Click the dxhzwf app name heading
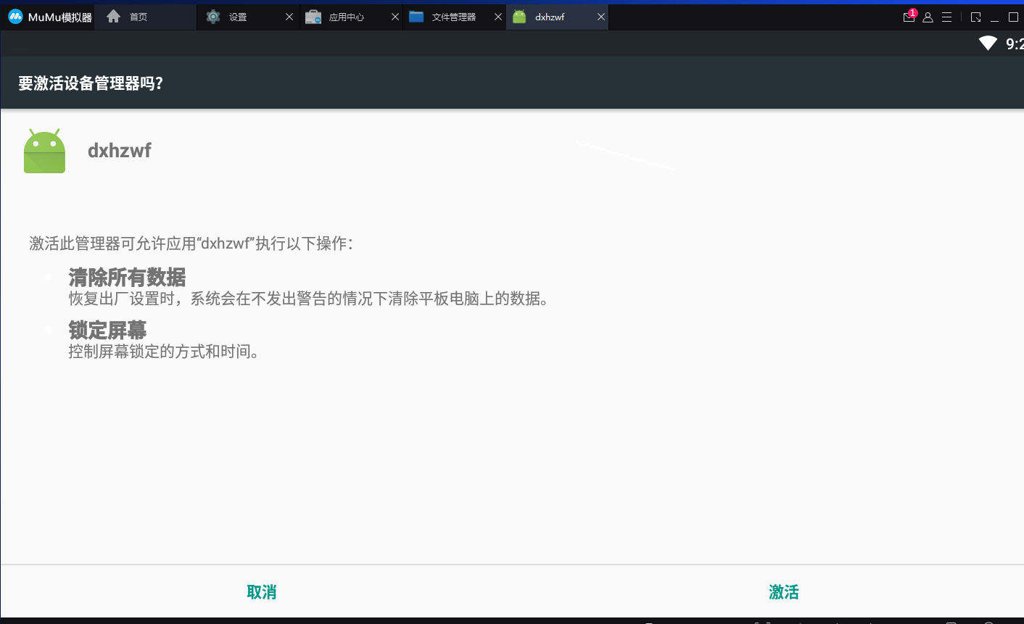This screenshot has width=1024, height=624. point(120,151)
